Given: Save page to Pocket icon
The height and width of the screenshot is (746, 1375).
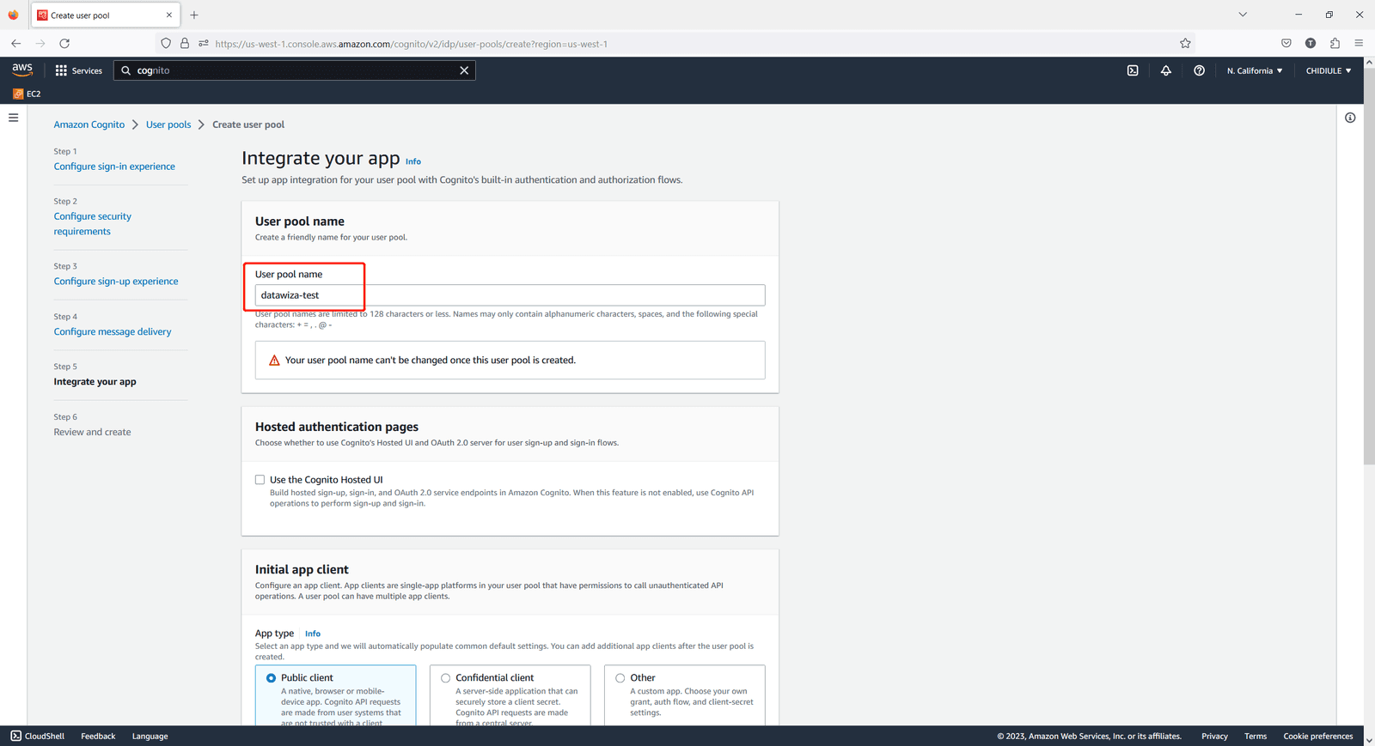Looking at the screenshot, I should (x=1286, y=43).
